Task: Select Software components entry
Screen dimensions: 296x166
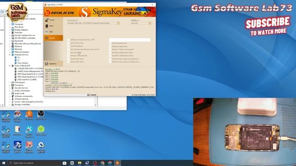Action: pos(24,96)
